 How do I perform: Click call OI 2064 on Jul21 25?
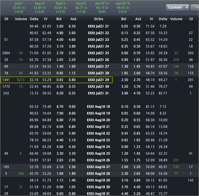[6, 53]
